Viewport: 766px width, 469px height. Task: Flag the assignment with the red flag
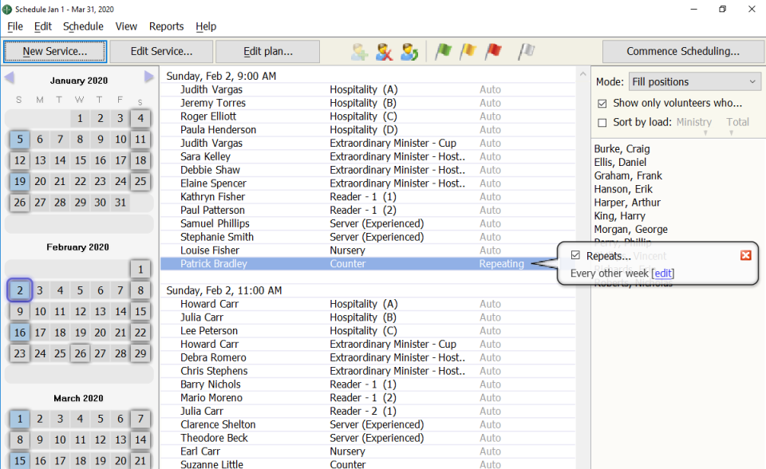click(x=494, y=51)
